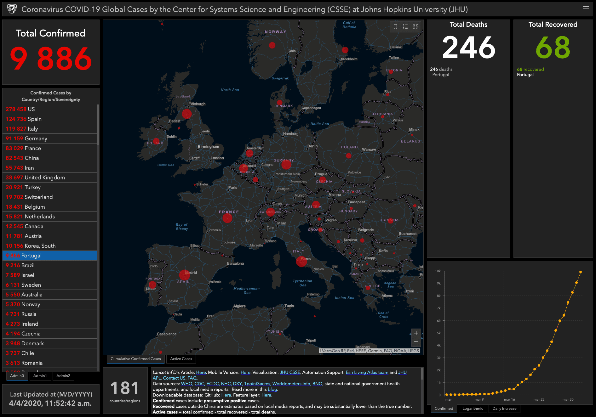Screen dimensions: 596x417
Task: Switch country list to Admin2 level
Action: [x=63, y=376]
